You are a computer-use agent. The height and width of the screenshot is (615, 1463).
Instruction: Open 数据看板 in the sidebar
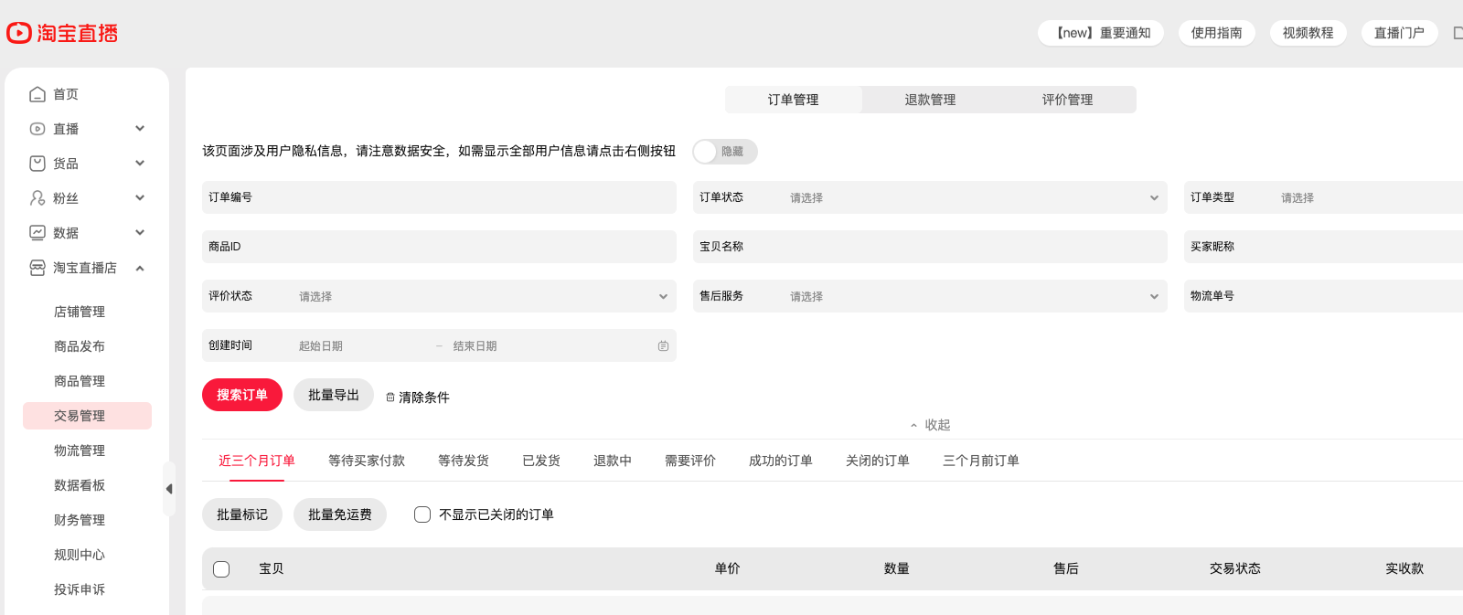tap(80, 485)
